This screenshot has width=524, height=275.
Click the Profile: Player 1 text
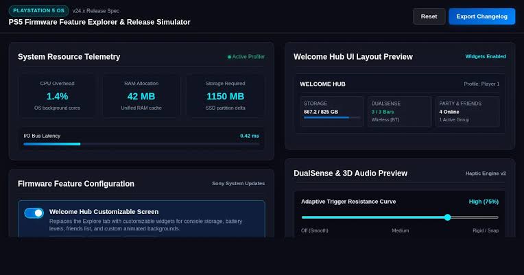481,84
